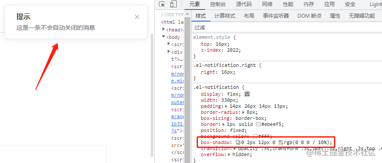Expand the overflow shorthand property
The image size is (382, 163).
click(x=230, y=154)
